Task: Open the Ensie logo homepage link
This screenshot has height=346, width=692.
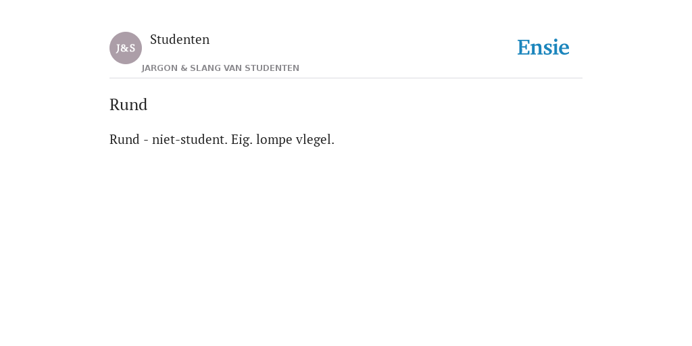Action: tap(543, 48)
